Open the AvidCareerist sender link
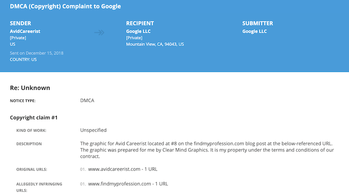 pos(25,31)
